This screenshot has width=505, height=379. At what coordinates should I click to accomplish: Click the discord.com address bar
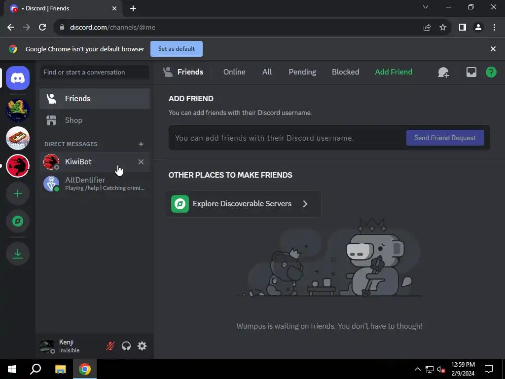(238, 28)
